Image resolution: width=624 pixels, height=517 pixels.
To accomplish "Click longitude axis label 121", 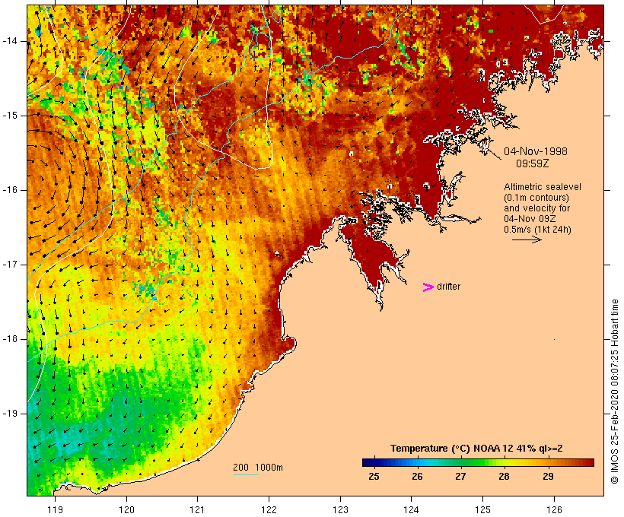I will point(197,510).
